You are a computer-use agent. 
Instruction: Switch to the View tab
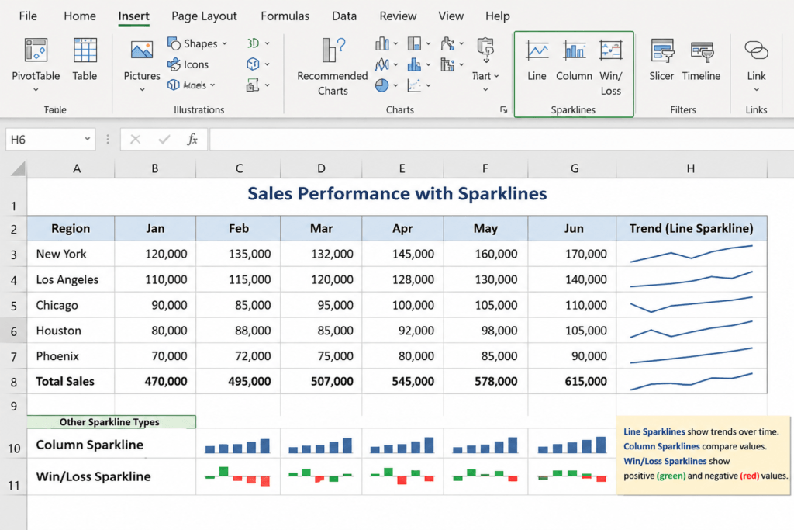[451, 16]
